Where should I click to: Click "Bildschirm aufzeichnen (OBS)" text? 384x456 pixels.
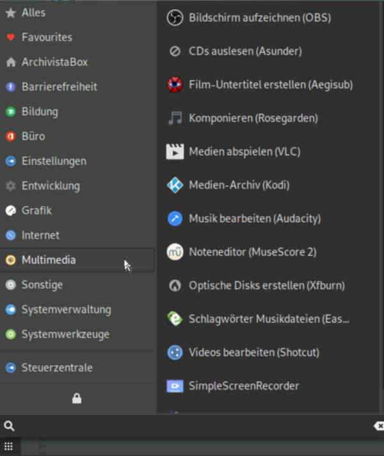pos(260,18)
